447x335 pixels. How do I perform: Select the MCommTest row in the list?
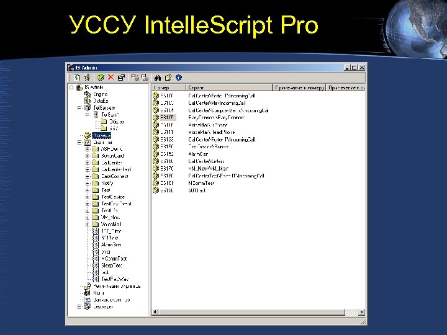[201, 183]
